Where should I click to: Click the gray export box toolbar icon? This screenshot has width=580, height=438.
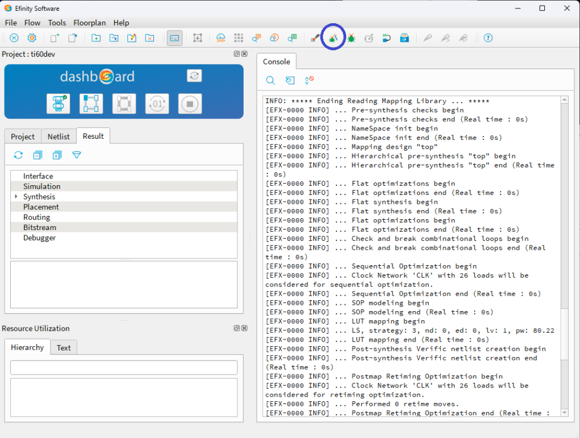369,38
